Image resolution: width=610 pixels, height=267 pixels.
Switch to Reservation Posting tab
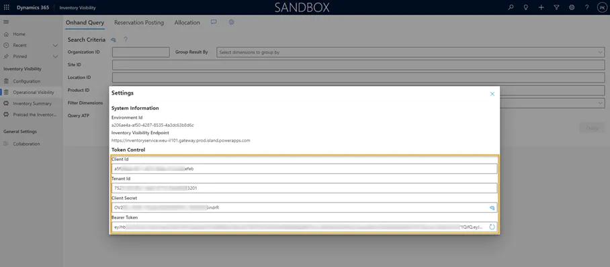(x=139, y=23)
